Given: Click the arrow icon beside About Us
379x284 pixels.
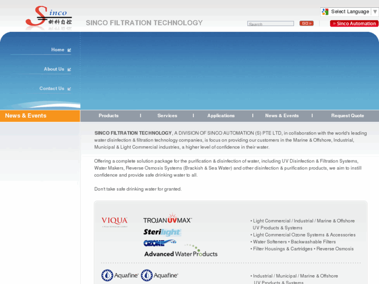Looking at the screenshot, I should click(69, 69).
